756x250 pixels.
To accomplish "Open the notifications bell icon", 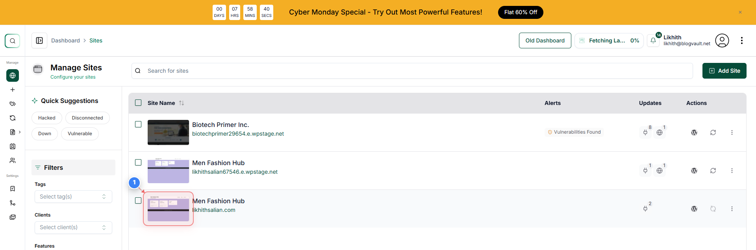I will pyautogui.click(x=653, y=40).
